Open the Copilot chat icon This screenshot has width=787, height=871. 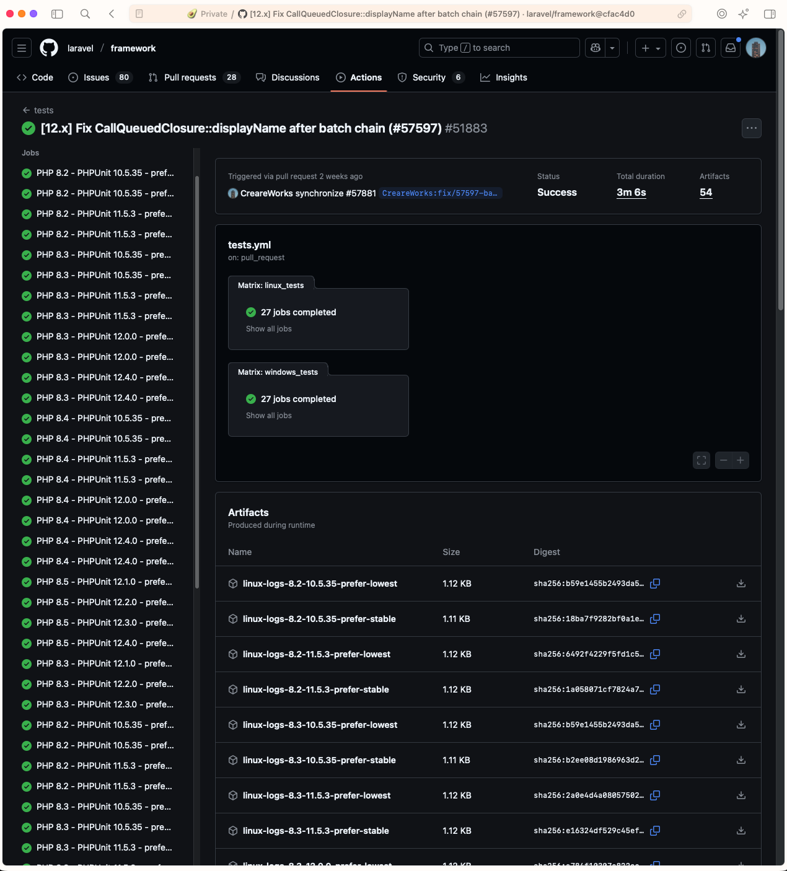tap(596, 48)
